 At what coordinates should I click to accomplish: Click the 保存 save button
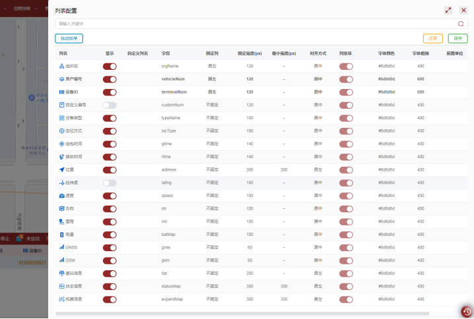[x=457, y=38]
